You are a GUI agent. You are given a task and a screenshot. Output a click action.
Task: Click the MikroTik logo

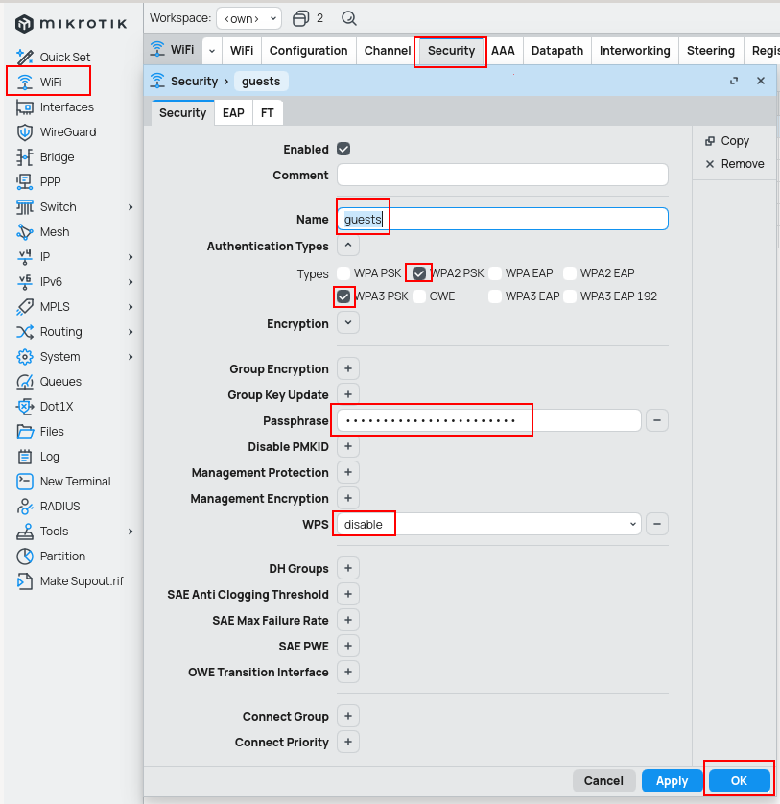tap(71, 24)
